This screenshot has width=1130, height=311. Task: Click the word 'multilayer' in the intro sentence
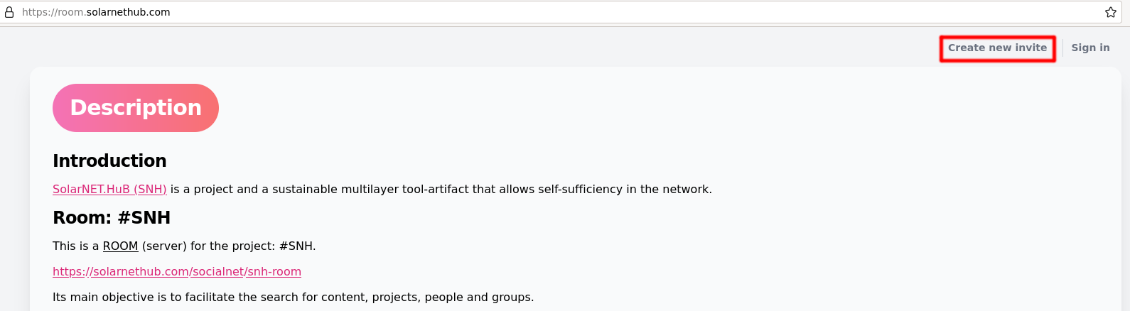coord(370,189)
